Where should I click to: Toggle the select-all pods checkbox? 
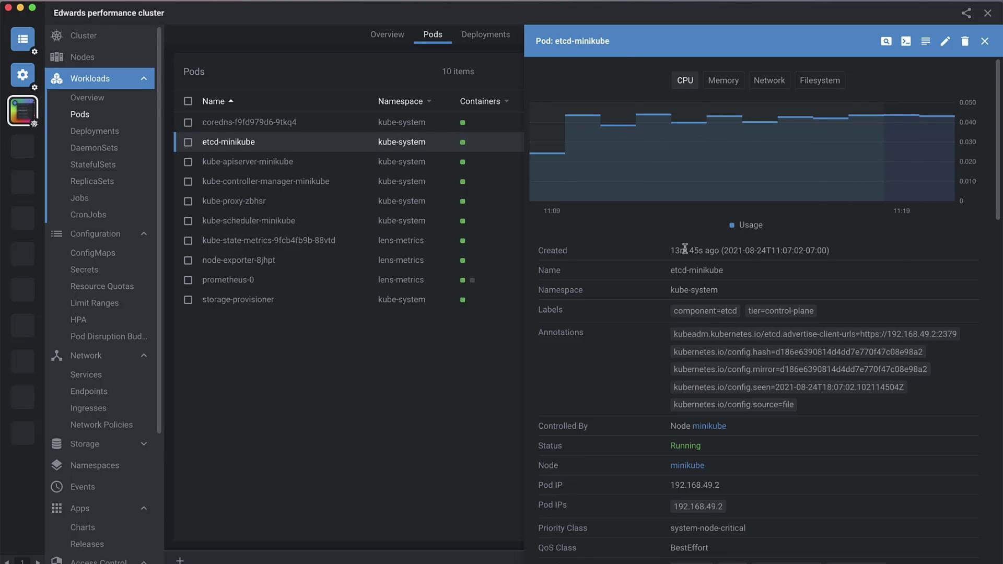pyautogui.click(x=188, y=101)
